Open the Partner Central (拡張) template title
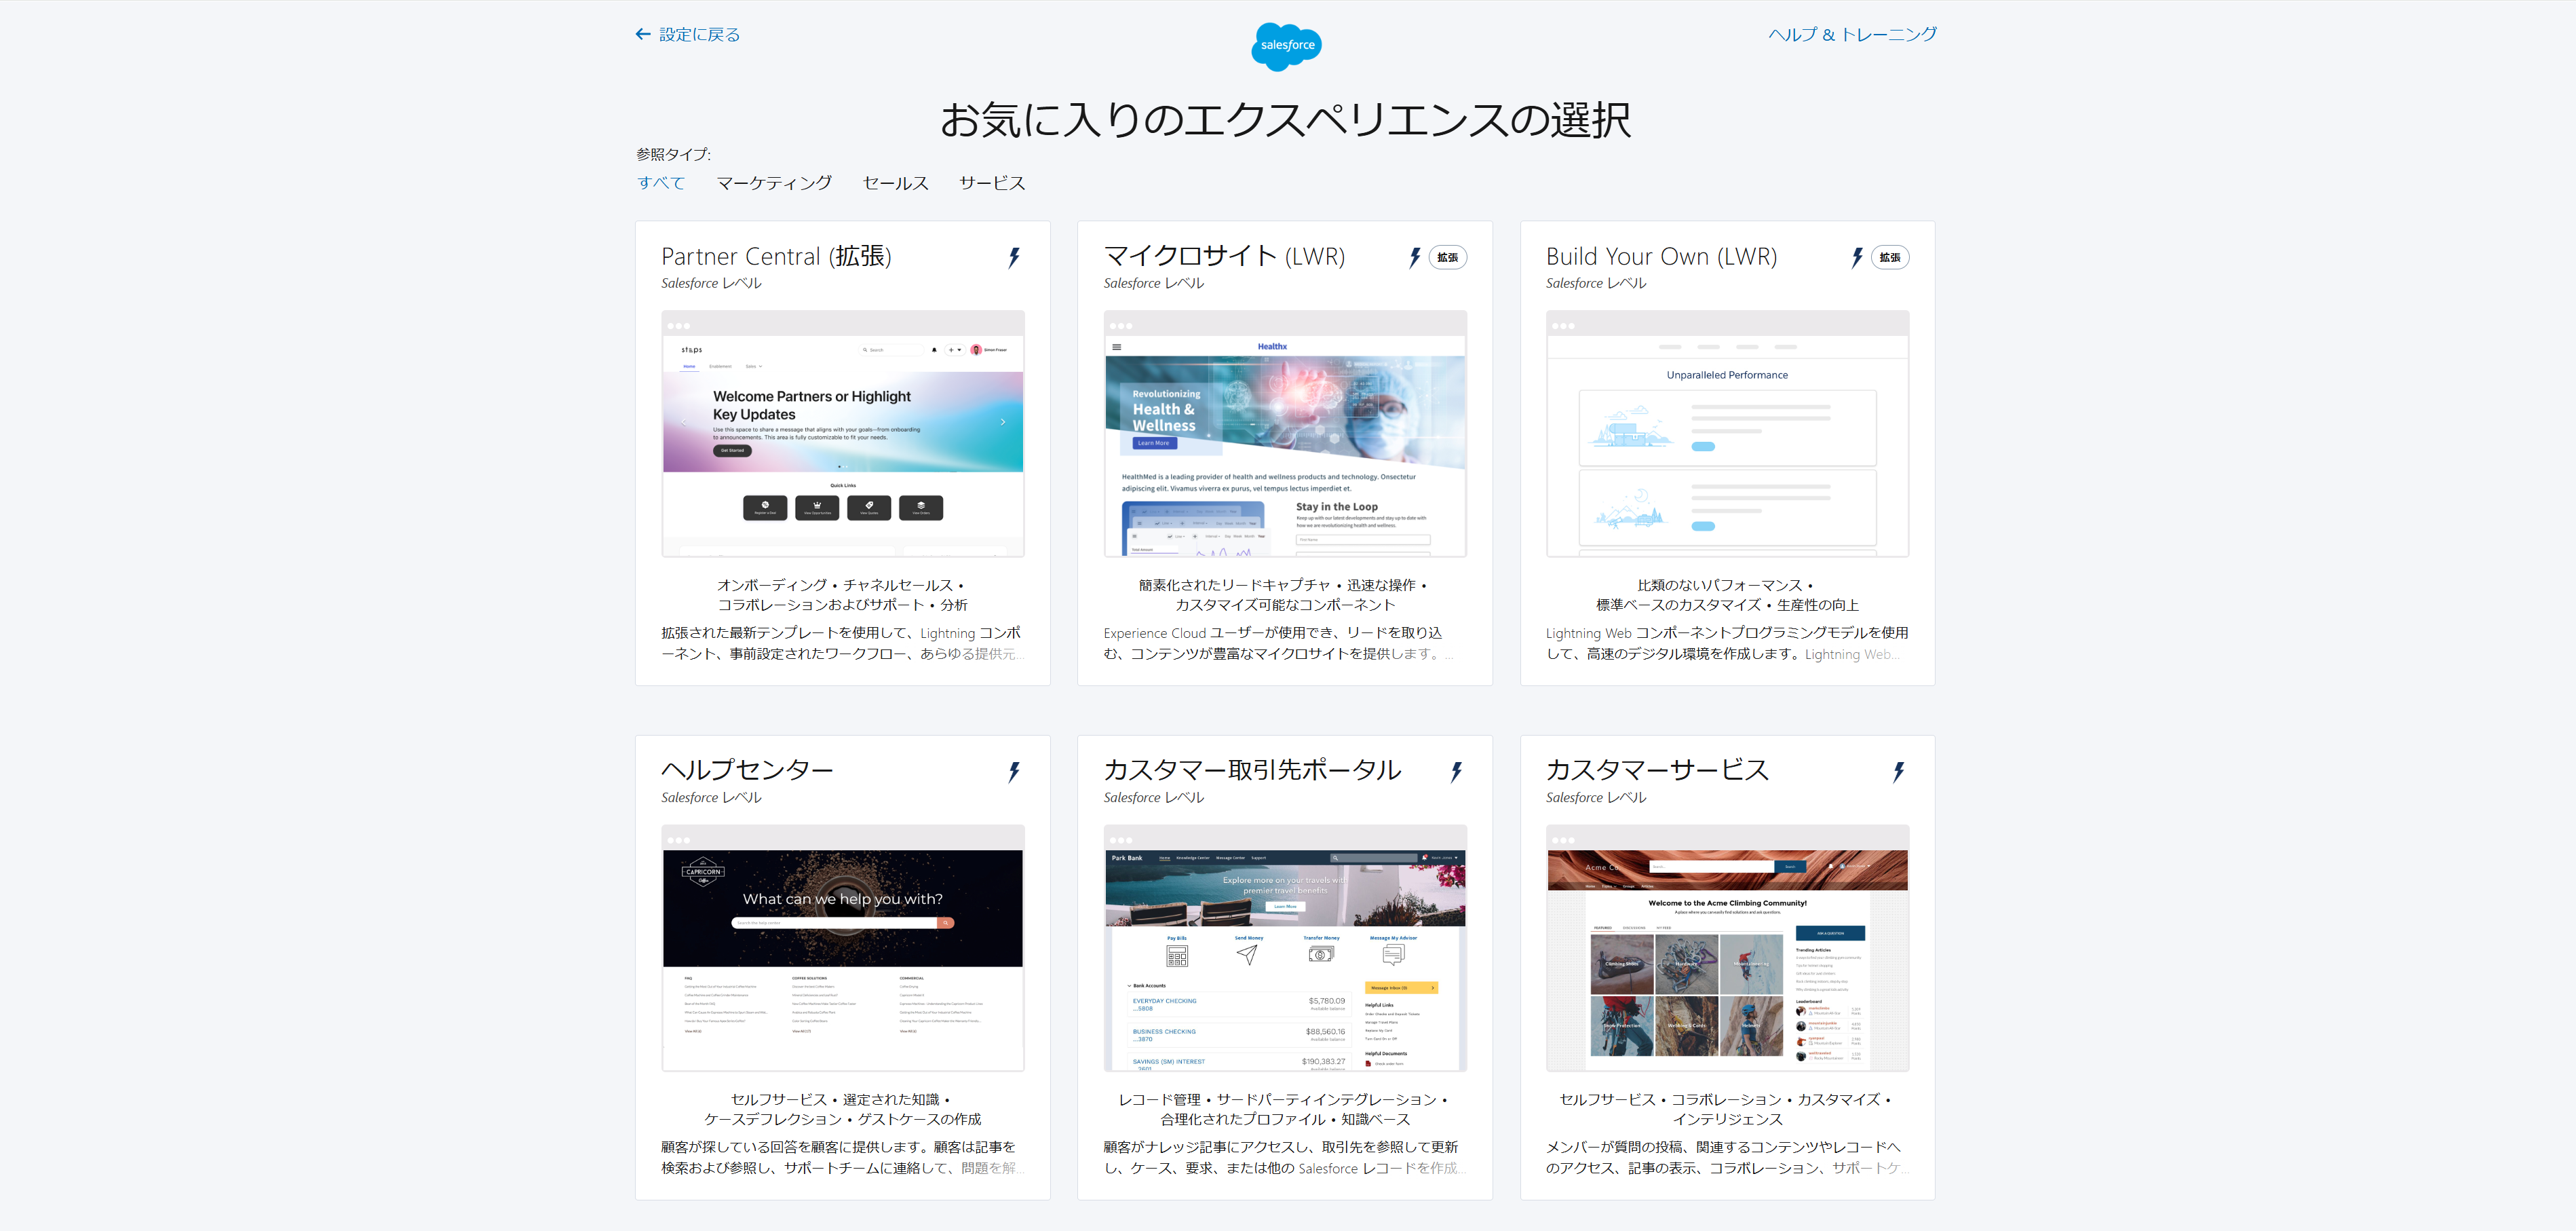 pyautogui.click(x=776, y=256)
